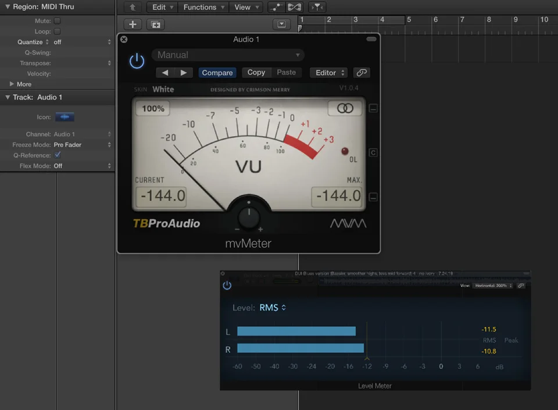The height and width of the screenshot is (410, 558).
Task: Click the -10.8 RMS value
Action: [489, 351]
